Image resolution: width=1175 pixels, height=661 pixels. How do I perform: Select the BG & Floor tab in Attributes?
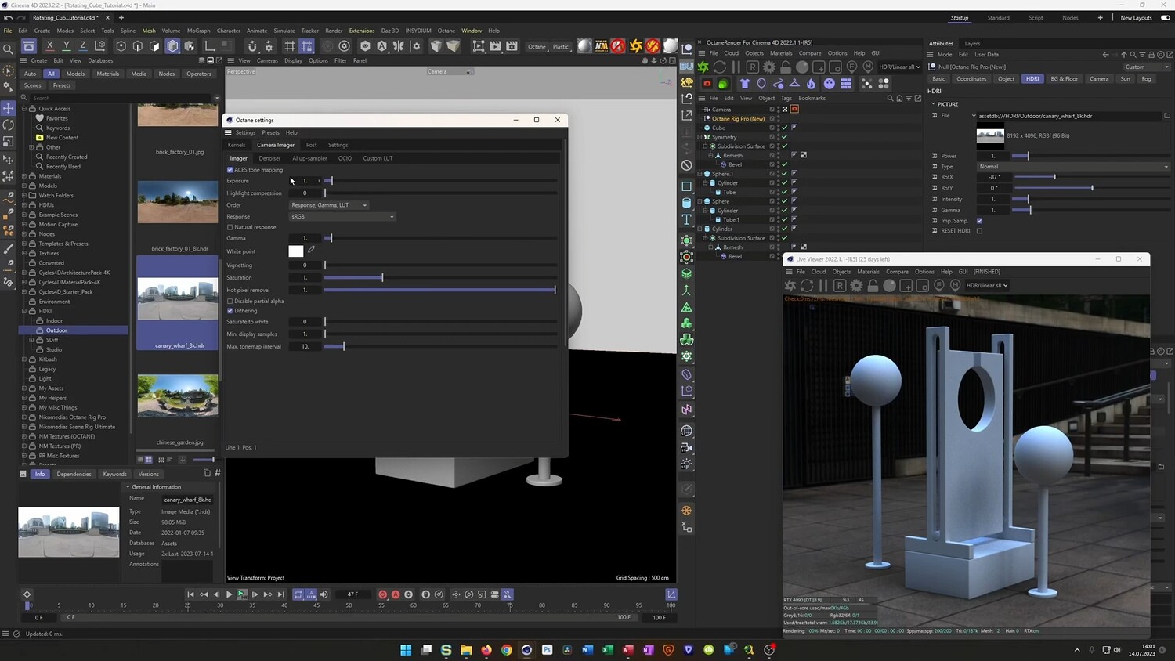tap(1065, 79)
